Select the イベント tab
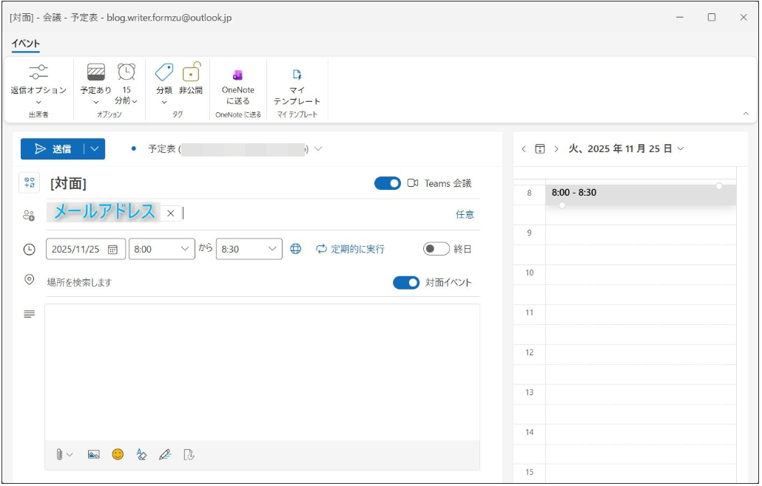762x486 pixels. (x=25, y=44)
